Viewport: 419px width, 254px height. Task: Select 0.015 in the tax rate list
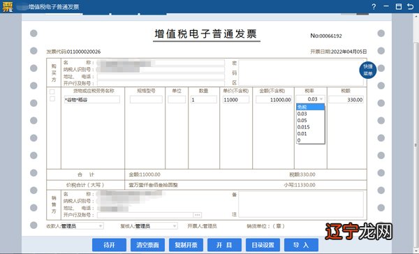[x=310, y=127]
